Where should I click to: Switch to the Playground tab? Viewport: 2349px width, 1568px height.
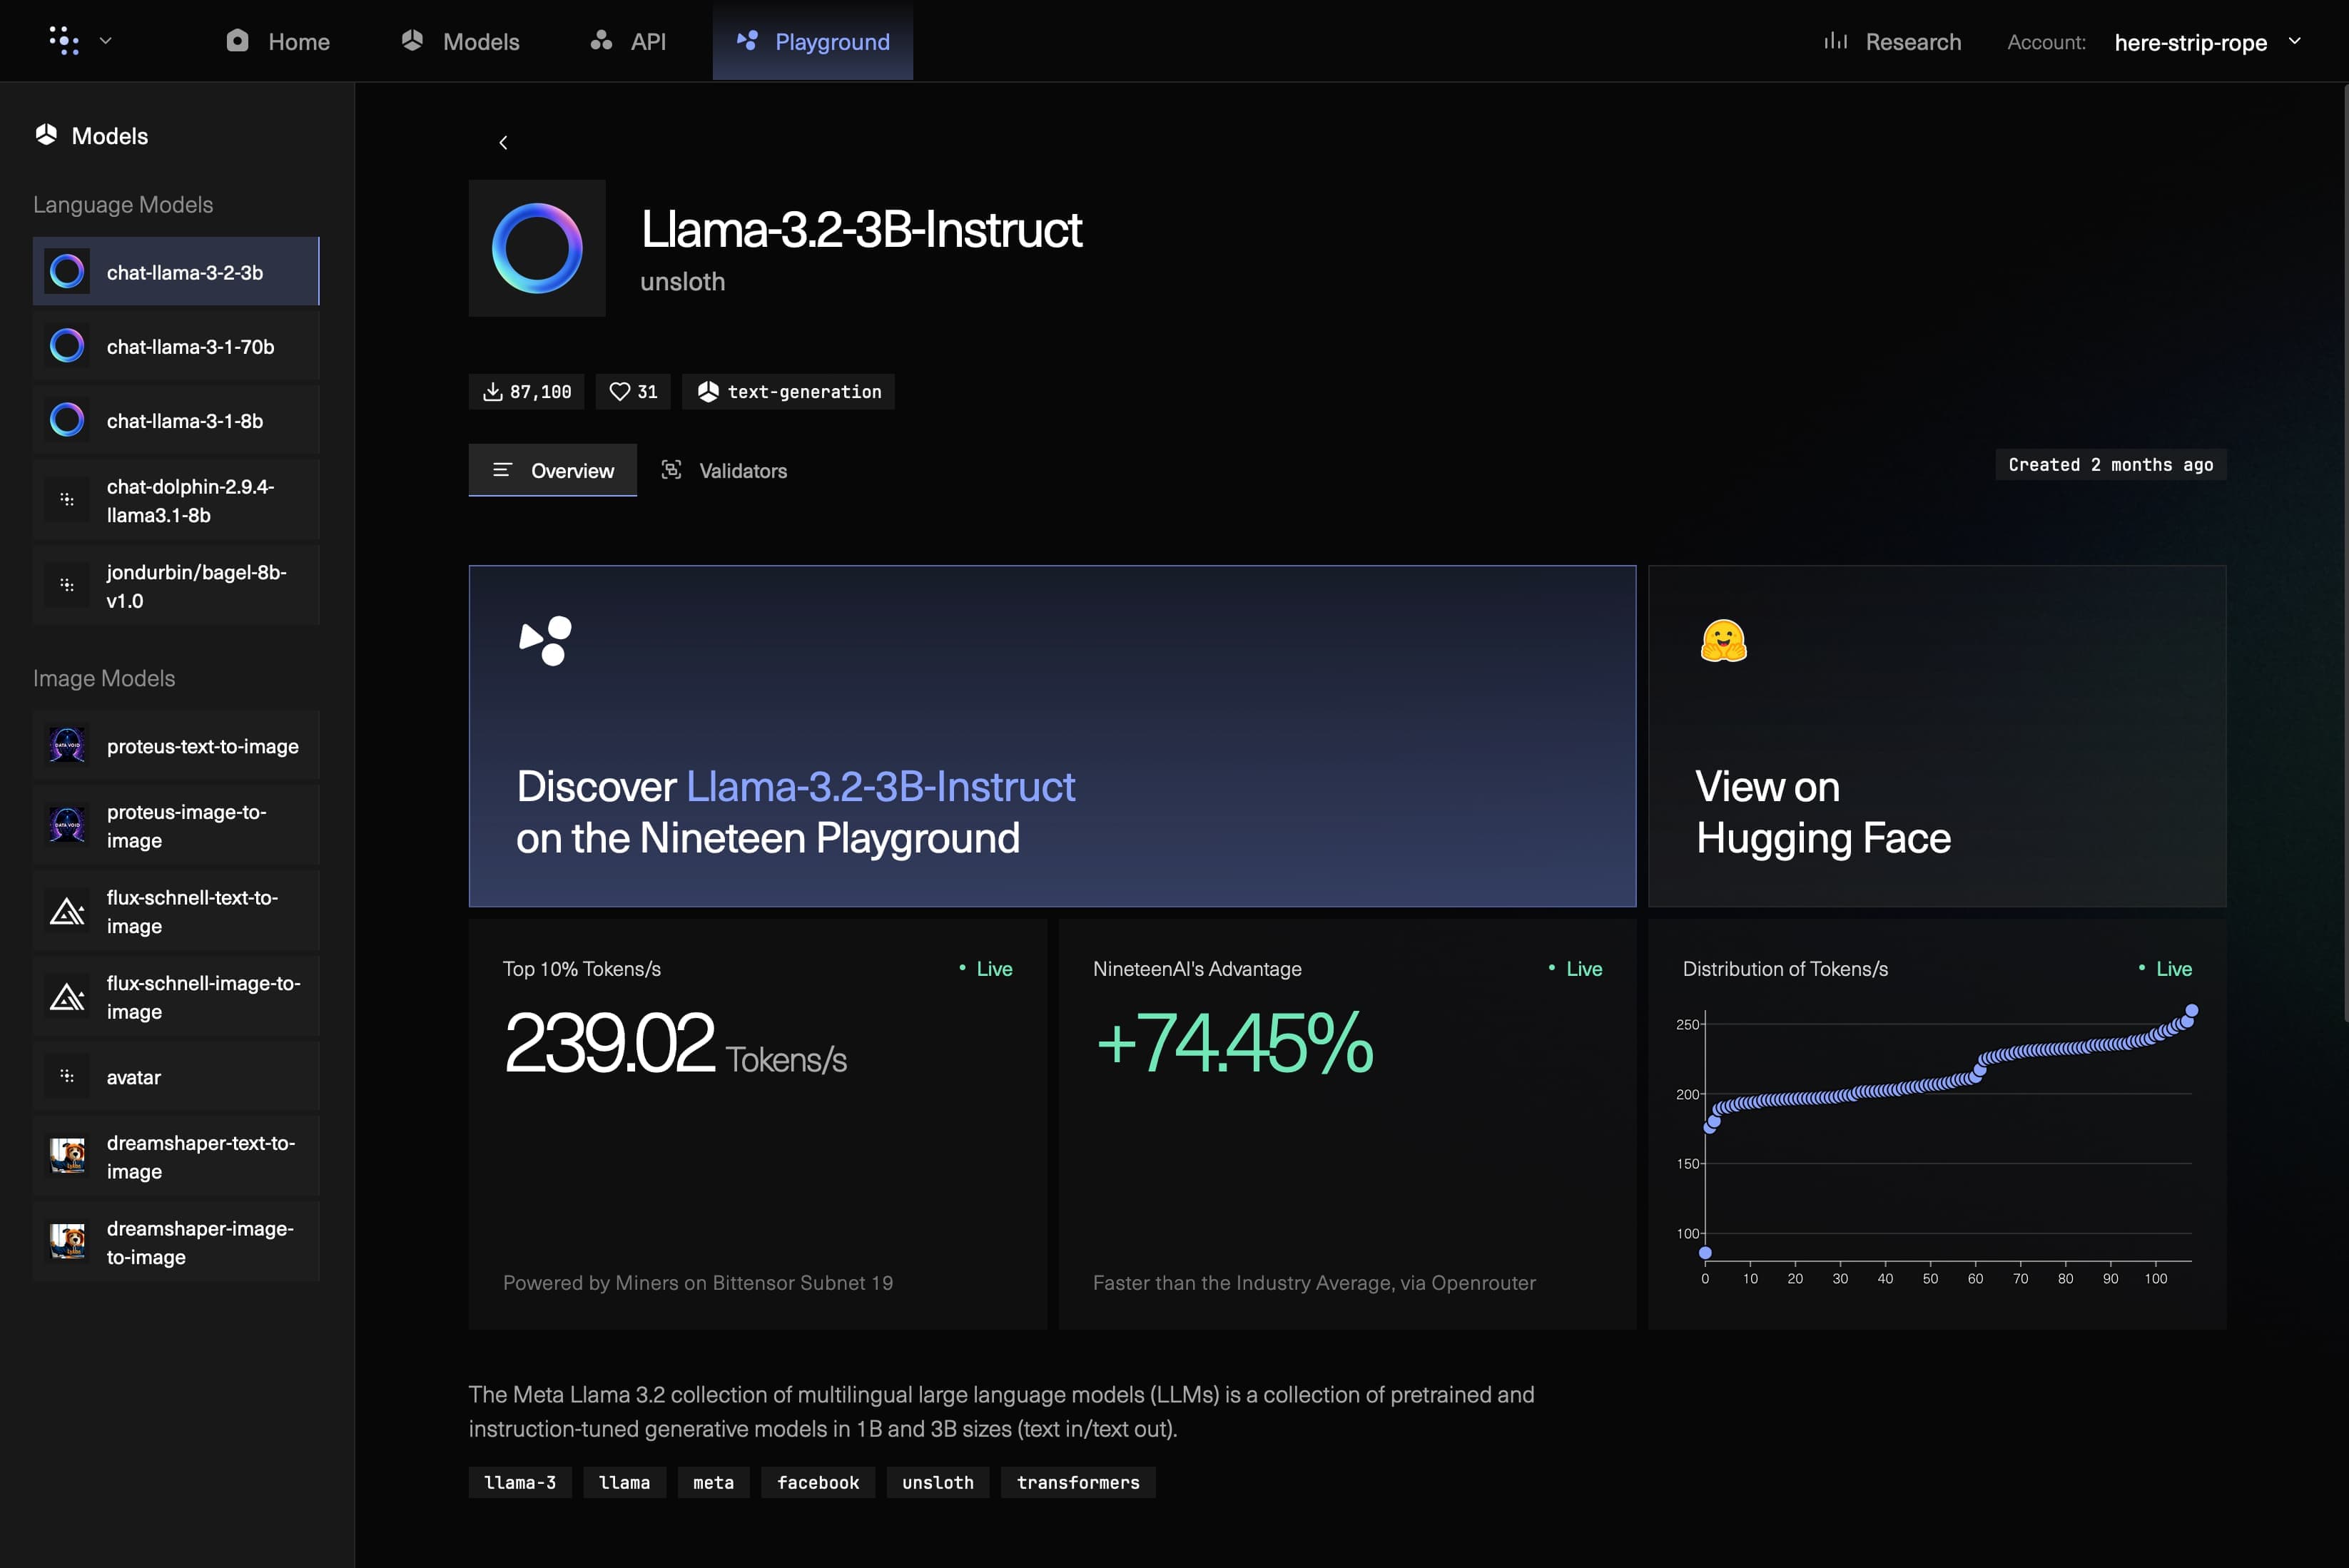tap(812, 41)
